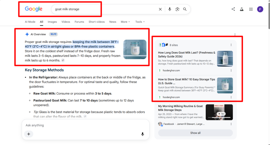
Task: Tap the microphone in Ask anything box
Action: (142, 134)
